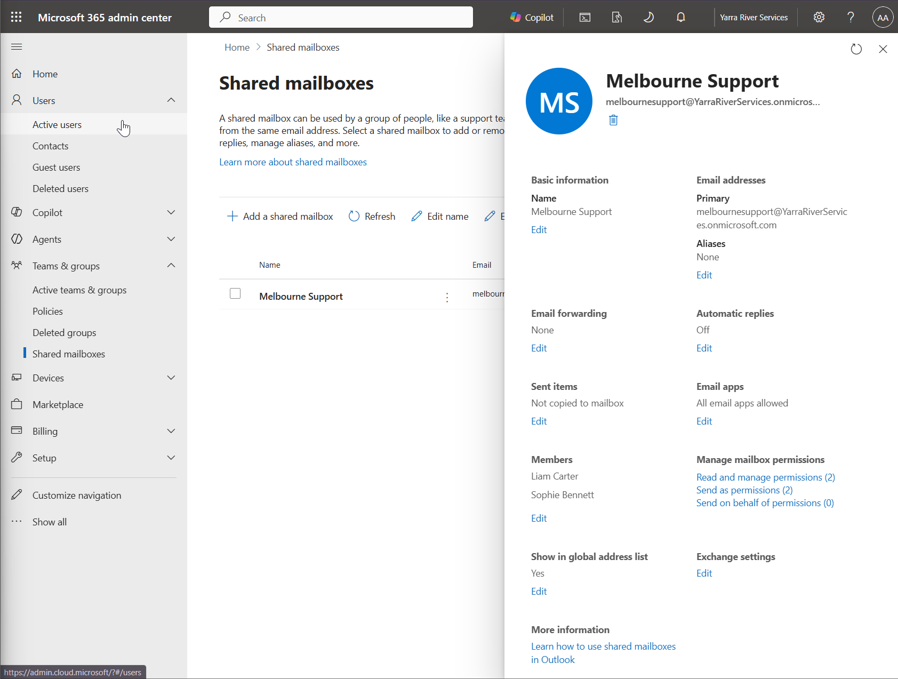Toggle dark mode moon icon
898x679 pixels.
point(648,18)
